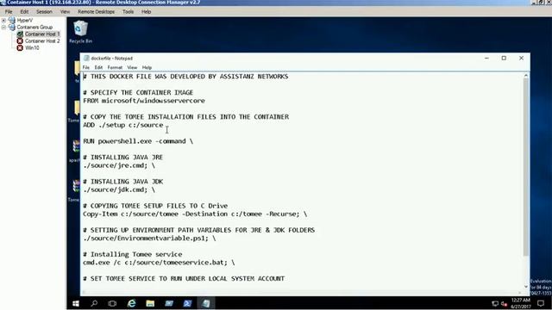Screen dimensions: 552x310
Task: Click the Container Host 2 disconnected icon
Action: pos(20,40)
